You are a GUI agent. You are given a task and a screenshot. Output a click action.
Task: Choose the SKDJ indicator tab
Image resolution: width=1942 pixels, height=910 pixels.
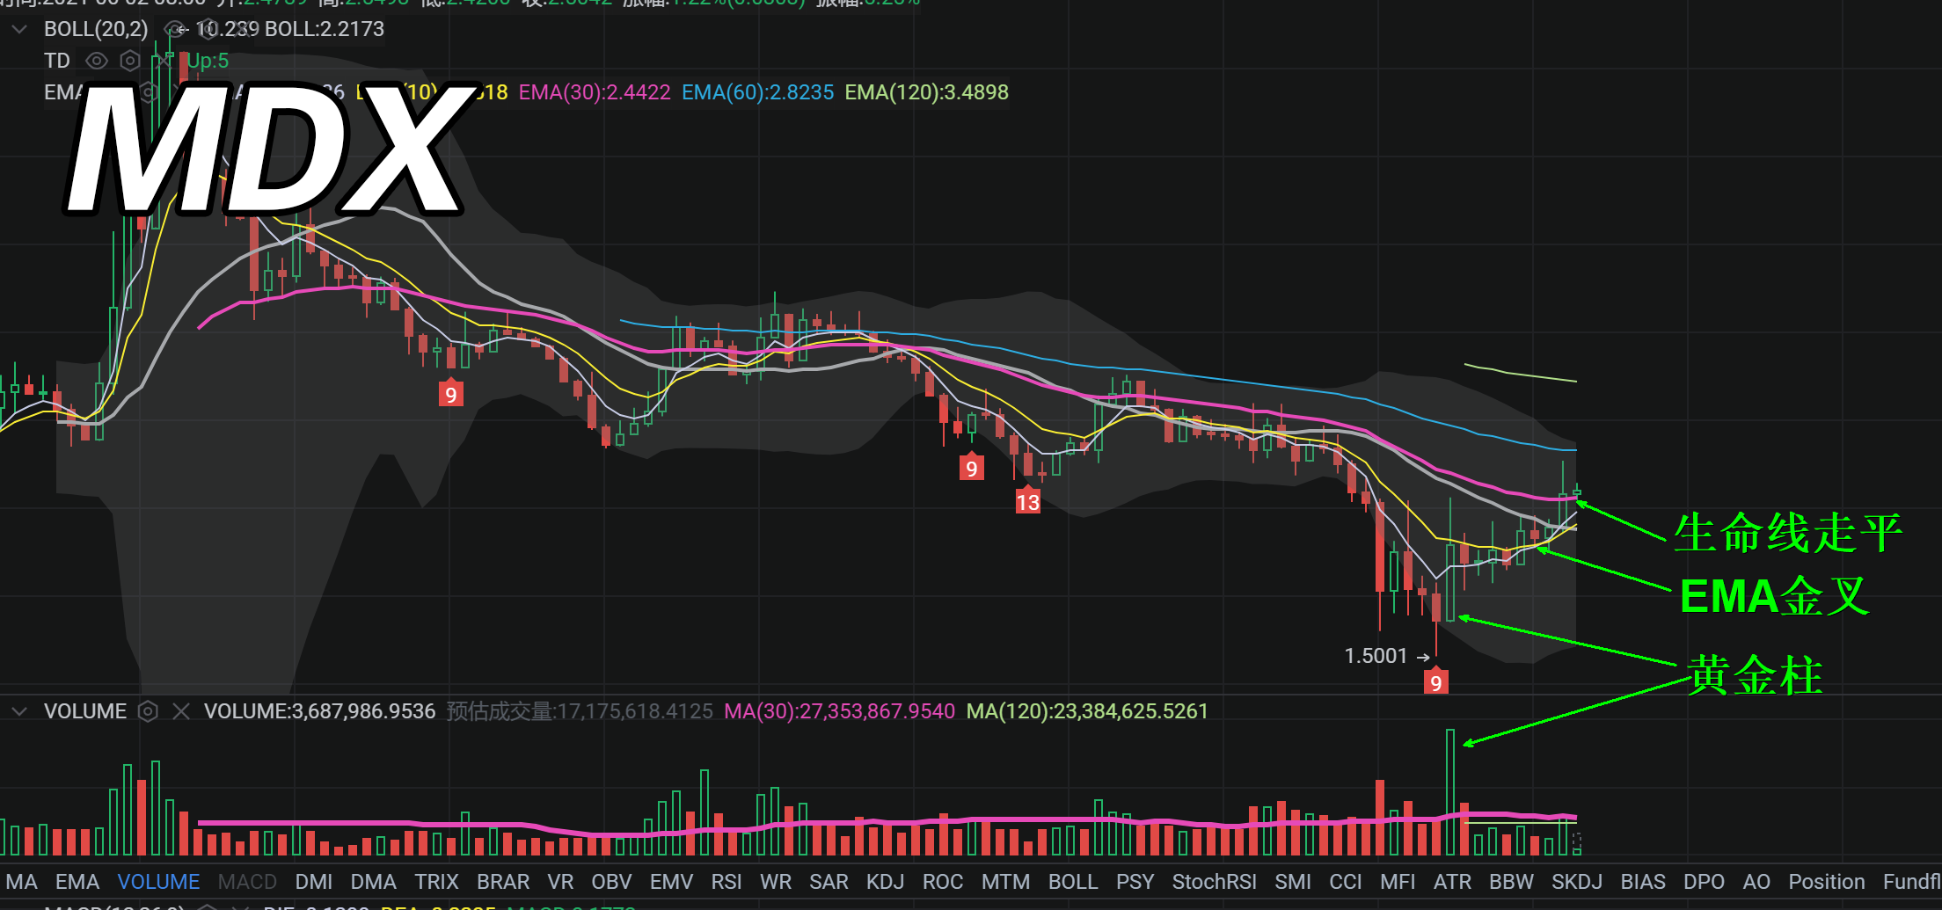(x=1577, y=882)
